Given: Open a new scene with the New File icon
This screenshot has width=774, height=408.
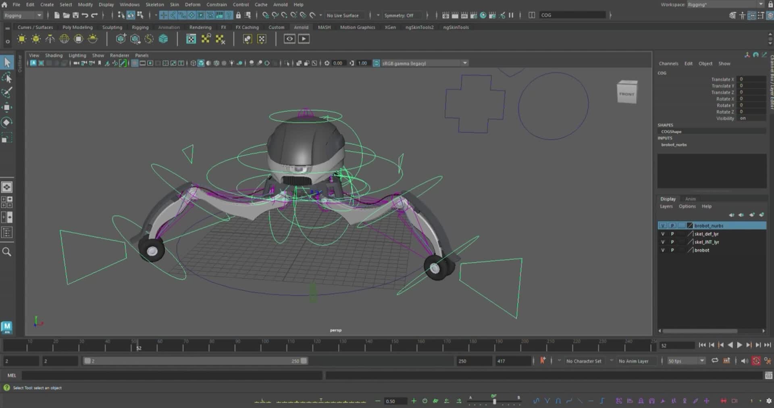Looking at the screenshot, I should click(57, 15).
